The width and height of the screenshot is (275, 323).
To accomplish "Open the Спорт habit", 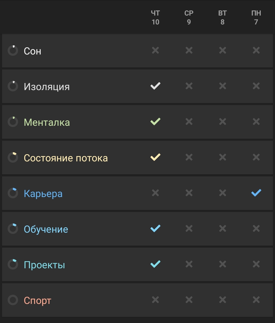I will (37, 301).
